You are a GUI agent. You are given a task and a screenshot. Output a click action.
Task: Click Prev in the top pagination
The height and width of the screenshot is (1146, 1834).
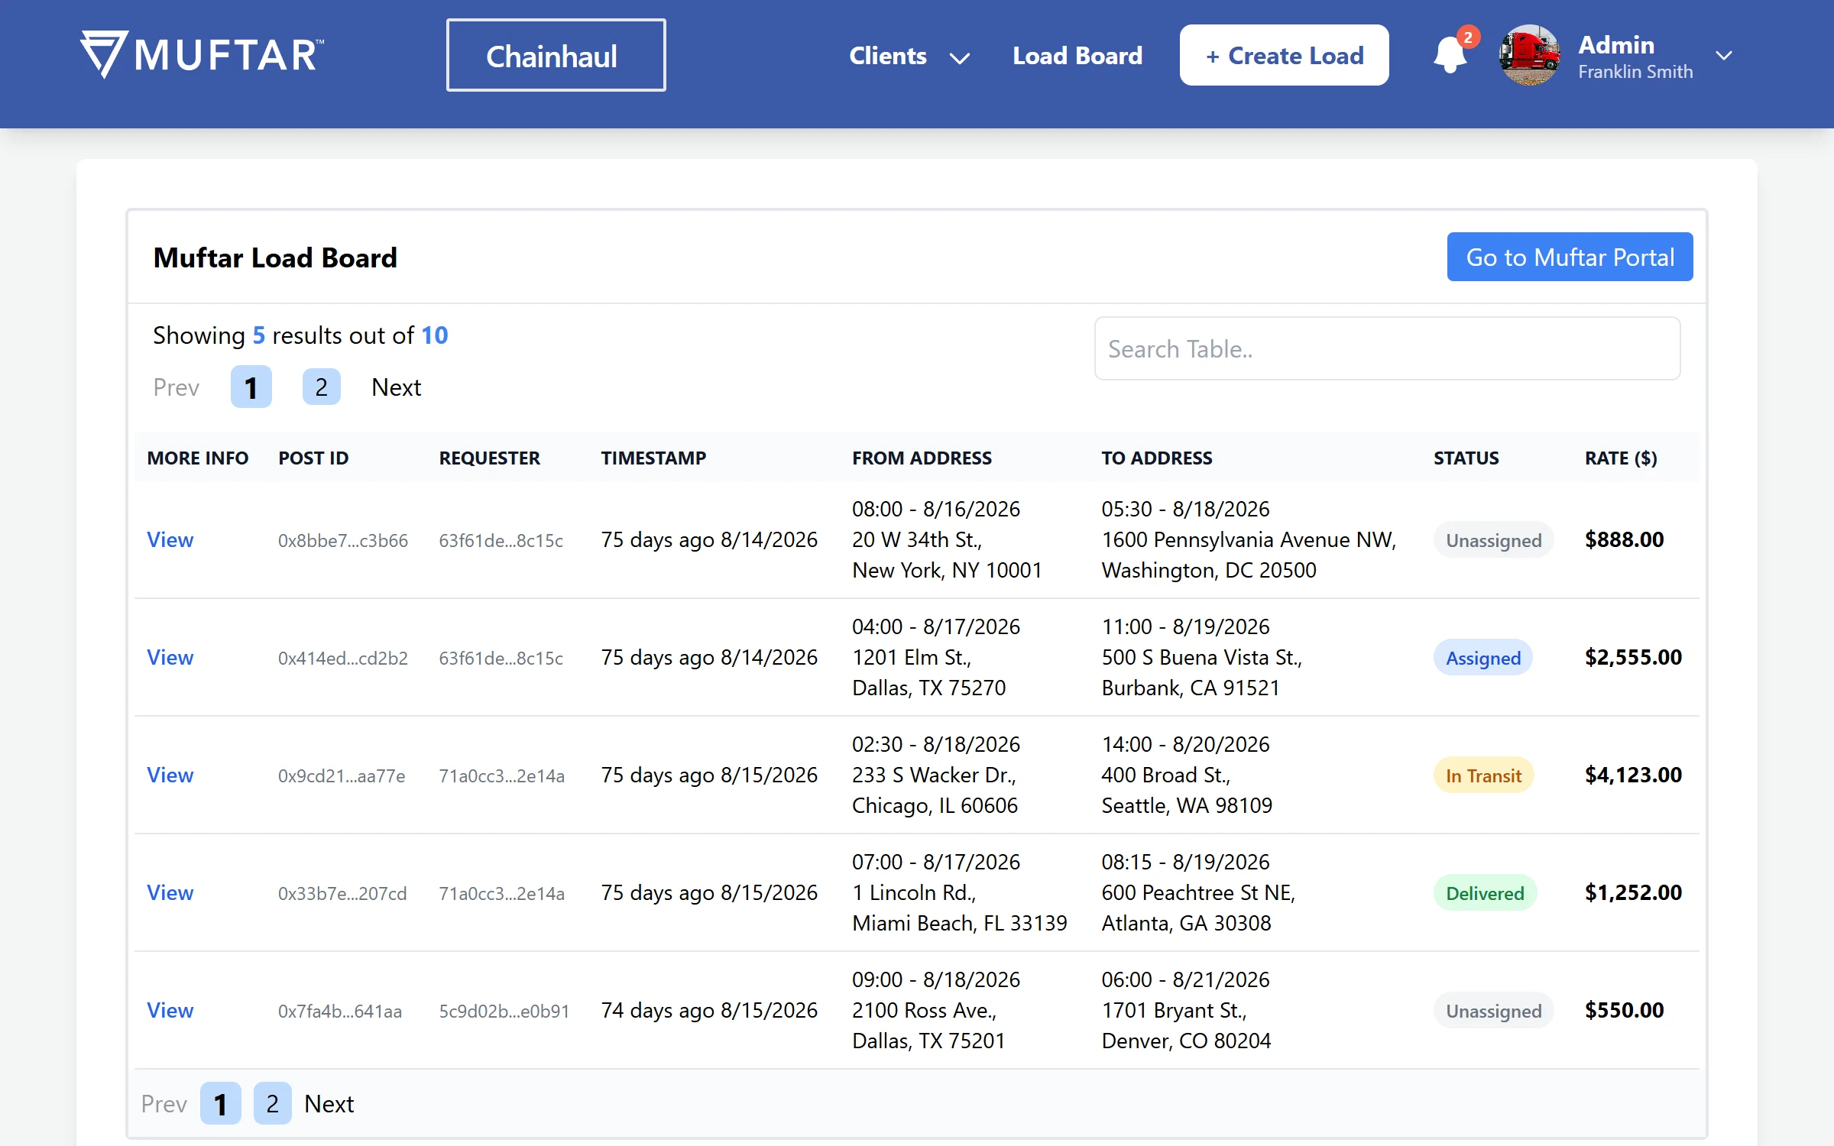point(176,387)
